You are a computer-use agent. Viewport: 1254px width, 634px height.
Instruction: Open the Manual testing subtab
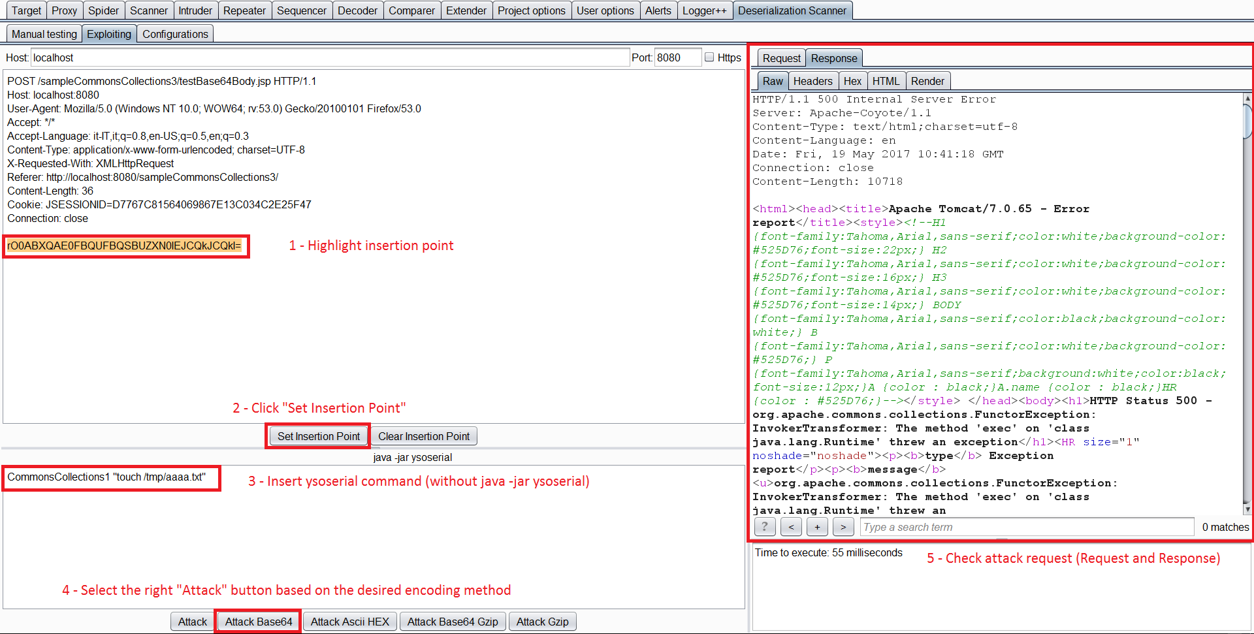tap(43, 33)
